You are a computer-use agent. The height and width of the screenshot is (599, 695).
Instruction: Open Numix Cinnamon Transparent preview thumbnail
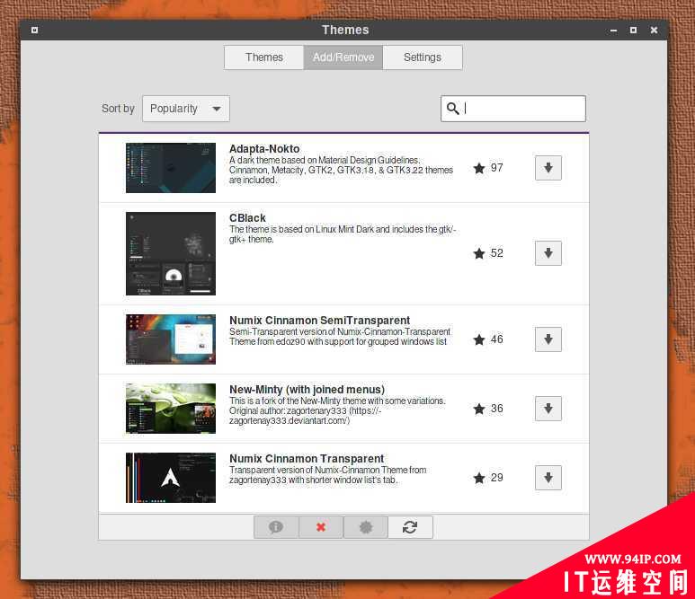(x=171, y=478)
